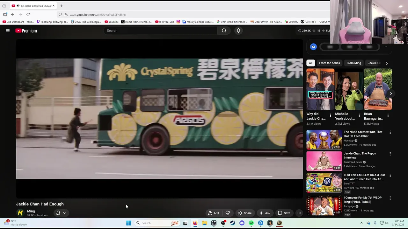The width and height of the screenshot is (408, 229).
Task: Open the U GG Best League bookmark
Action: (86, 22)
